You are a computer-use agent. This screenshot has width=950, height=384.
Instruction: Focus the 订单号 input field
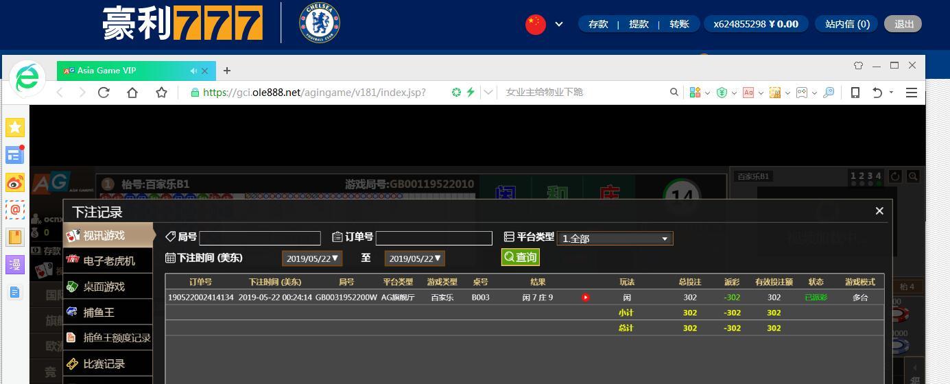434,238
